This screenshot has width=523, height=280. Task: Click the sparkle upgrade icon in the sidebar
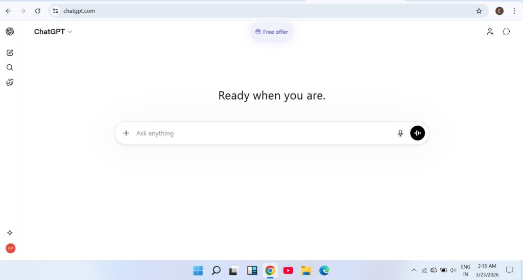click(10, 232)
